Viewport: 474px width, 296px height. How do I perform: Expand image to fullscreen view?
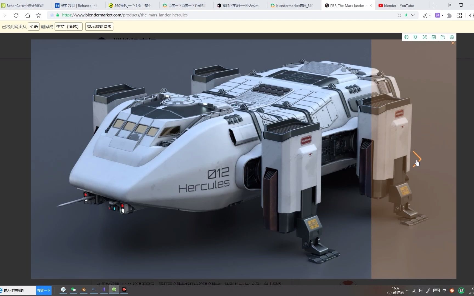(x=425, y=37)
